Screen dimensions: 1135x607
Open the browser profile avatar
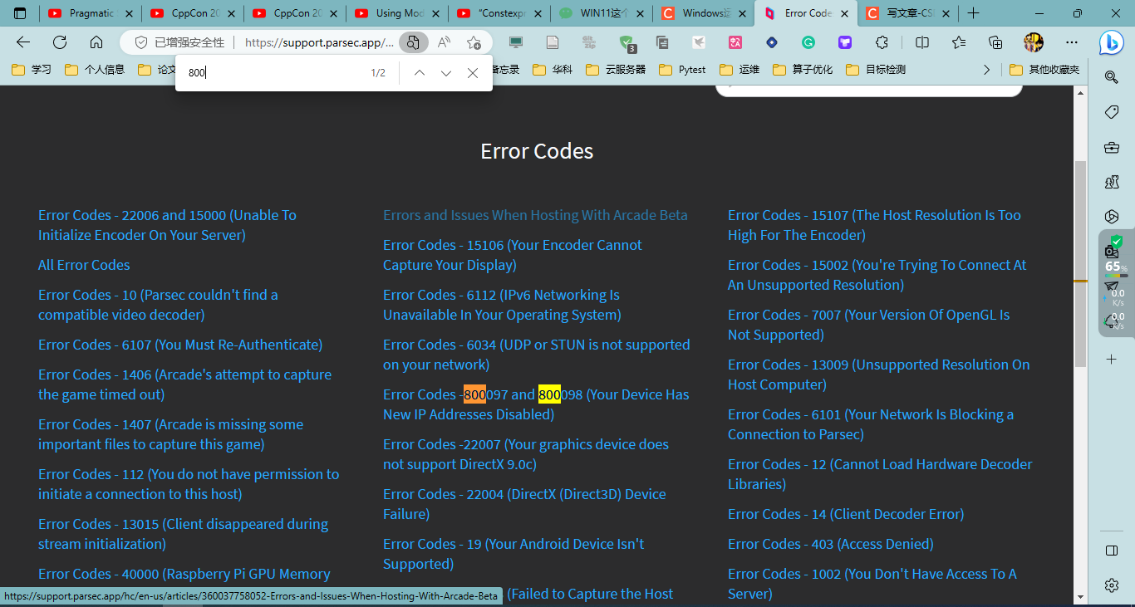pos(1033,42)
